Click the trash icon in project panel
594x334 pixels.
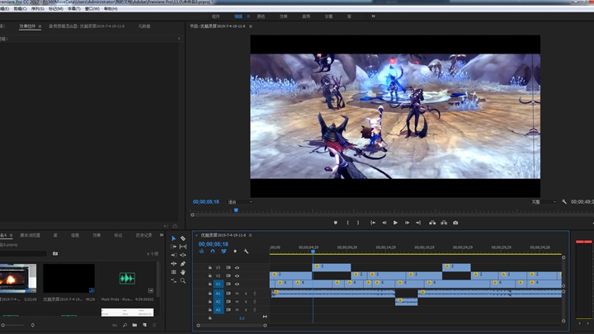pos(154,325)
